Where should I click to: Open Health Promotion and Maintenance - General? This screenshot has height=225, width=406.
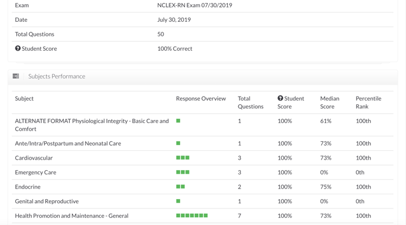(71, 216)
